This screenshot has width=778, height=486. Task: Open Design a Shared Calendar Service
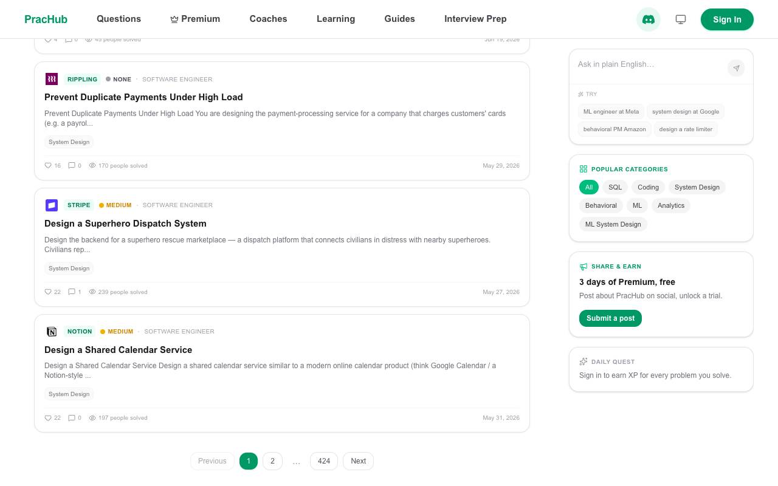click(x=118, y=350)
